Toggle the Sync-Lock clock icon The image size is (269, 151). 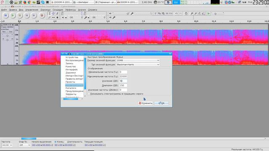(186, 13)
